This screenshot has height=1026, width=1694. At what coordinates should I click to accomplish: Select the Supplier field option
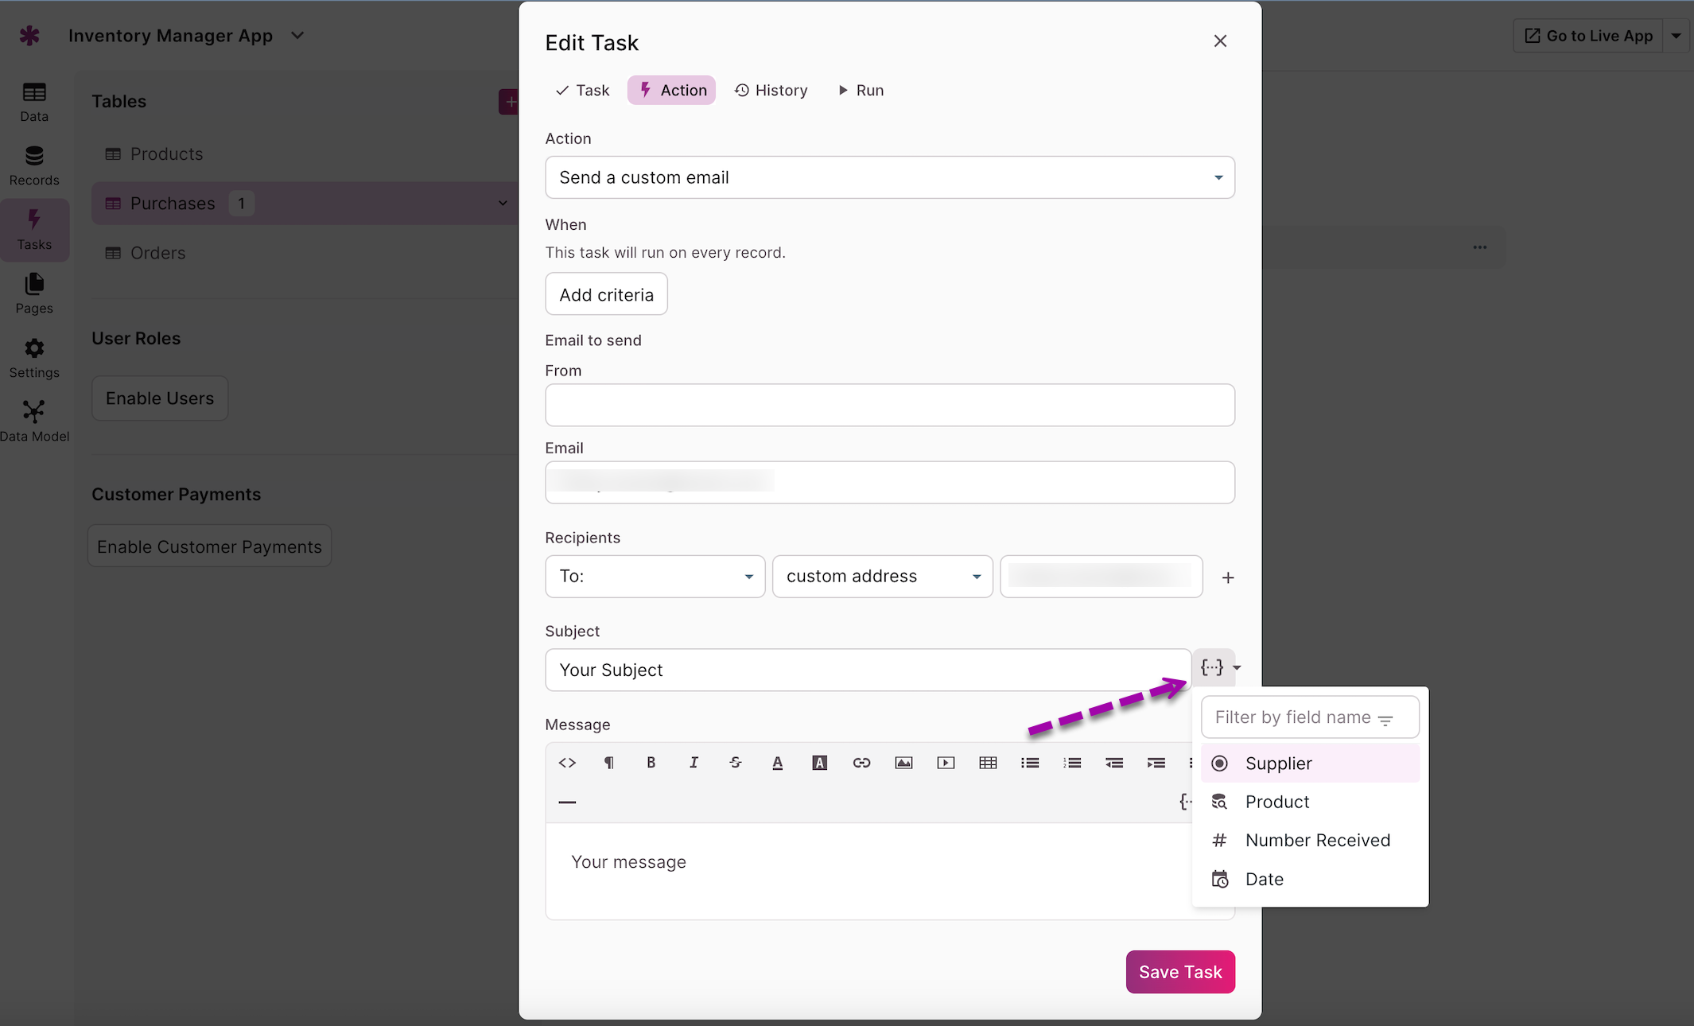pyautogui.click(x=1309, y=764)
